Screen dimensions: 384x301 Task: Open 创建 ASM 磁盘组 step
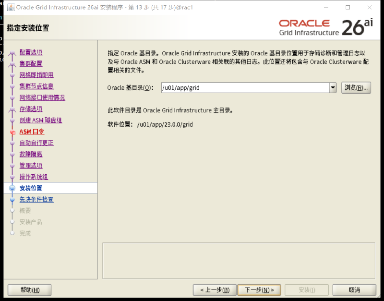[41, 120]
